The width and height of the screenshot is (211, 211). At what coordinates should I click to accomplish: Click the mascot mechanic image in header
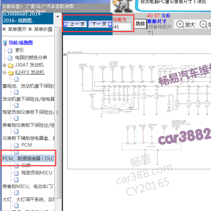click(122, 6)
